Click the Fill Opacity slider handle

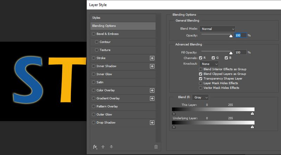click(x=231, y=53)
